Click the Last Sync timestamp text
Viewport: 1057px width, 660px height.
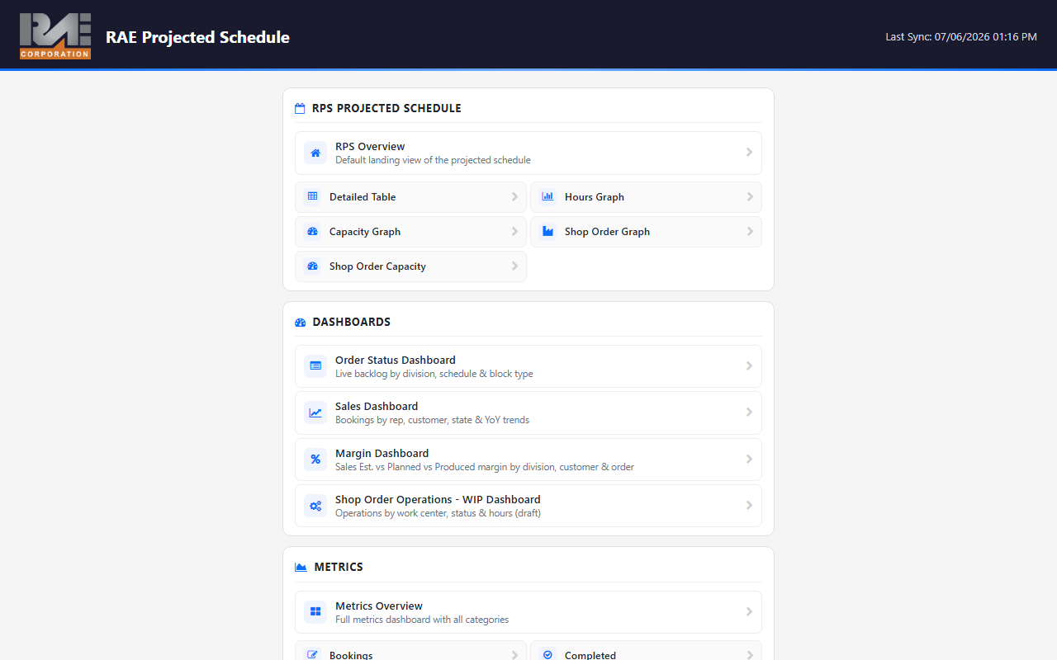pyautogui.click(x=961, y=37)
